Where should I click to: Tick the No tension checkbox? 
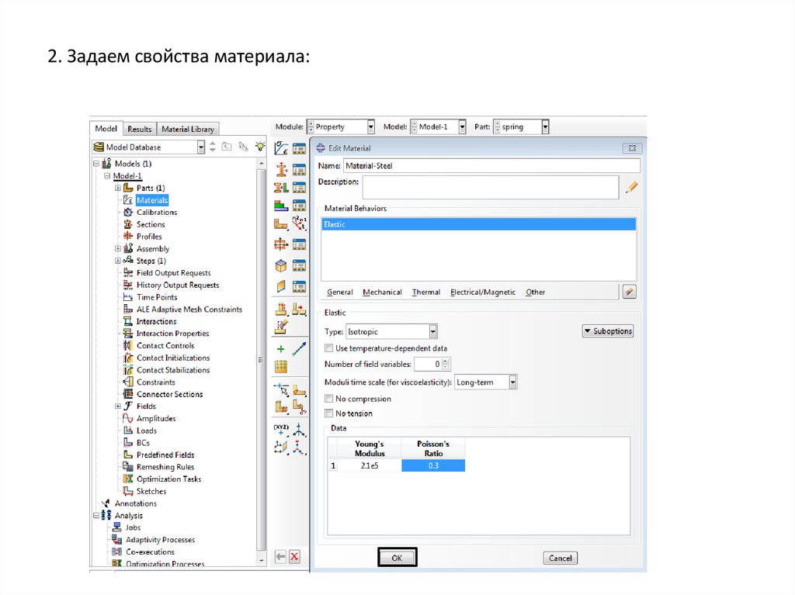tap(329, 413)
